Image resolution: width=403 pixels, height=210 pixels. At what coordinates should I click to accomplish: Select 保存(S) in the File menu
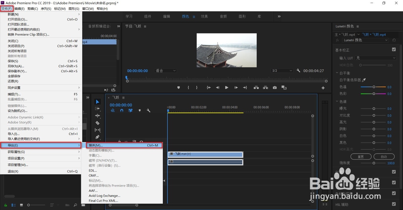pyautogui.click(x=41, y=61)
